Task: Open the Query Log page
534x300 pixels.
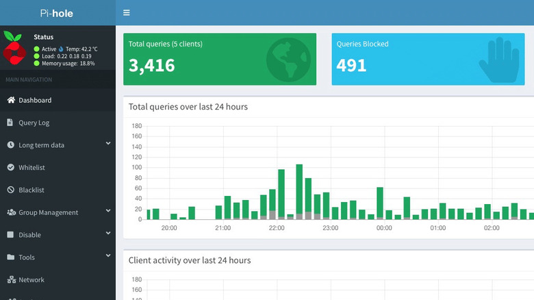Action: pos(34,123)
